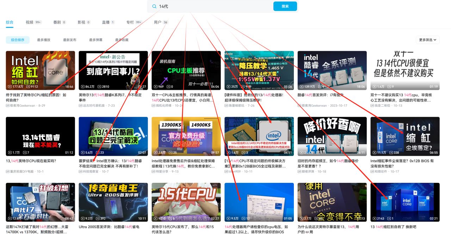Click the danmaku icon showing 2810
Image resolution: width=451 pixels, height=234 pixels.
point(99,86)
